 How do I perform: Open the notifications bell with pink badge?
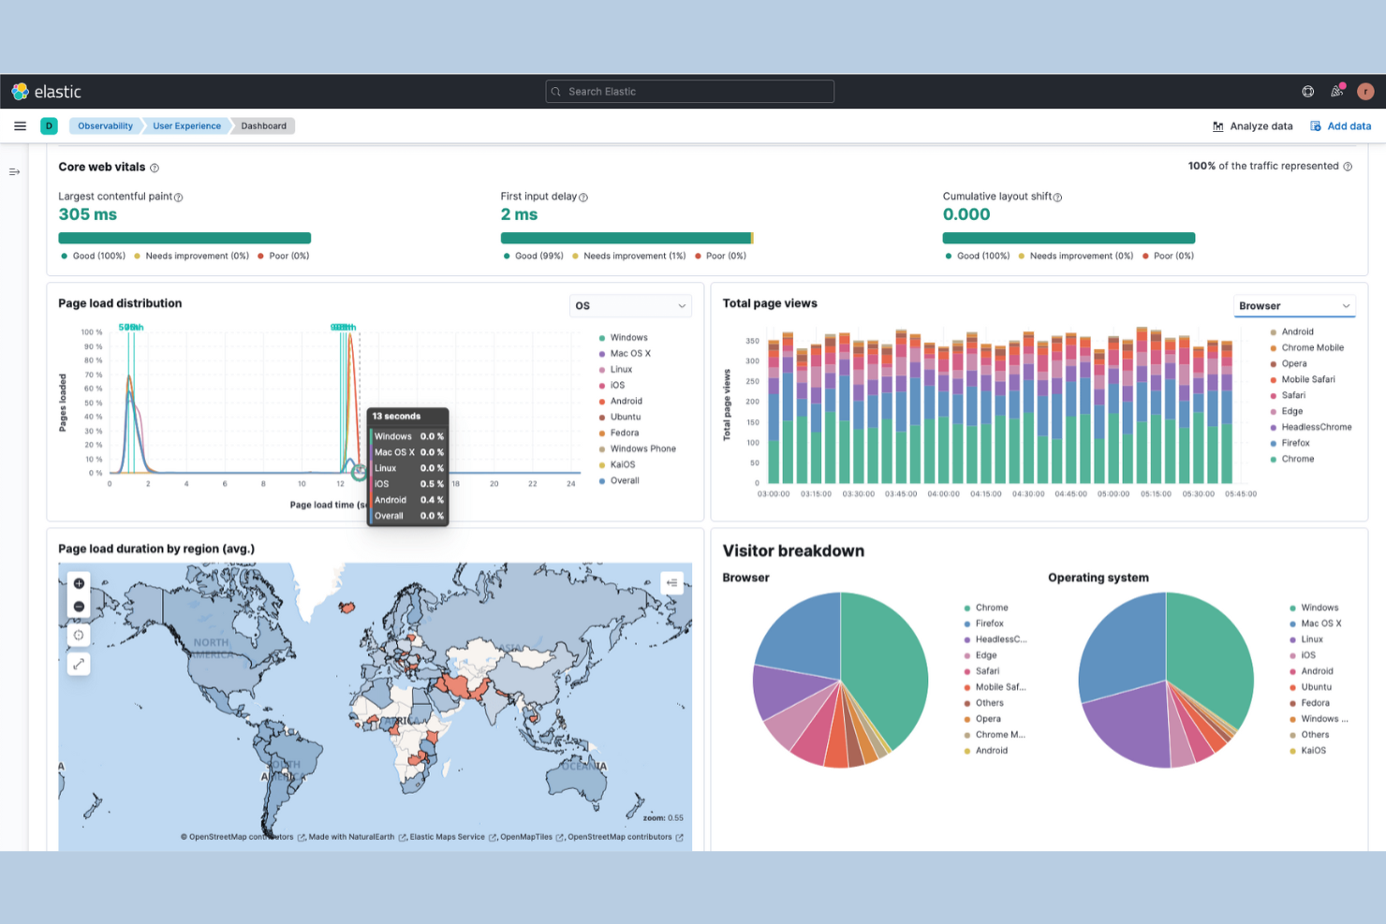point(1336,91)
